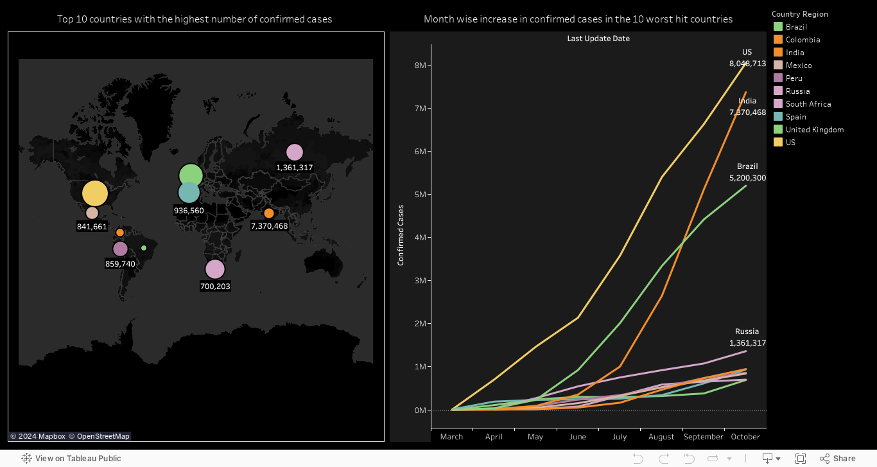Screen dimensions: 877x467
Task: Click map label 1,361,317
Action: point(295,168)
